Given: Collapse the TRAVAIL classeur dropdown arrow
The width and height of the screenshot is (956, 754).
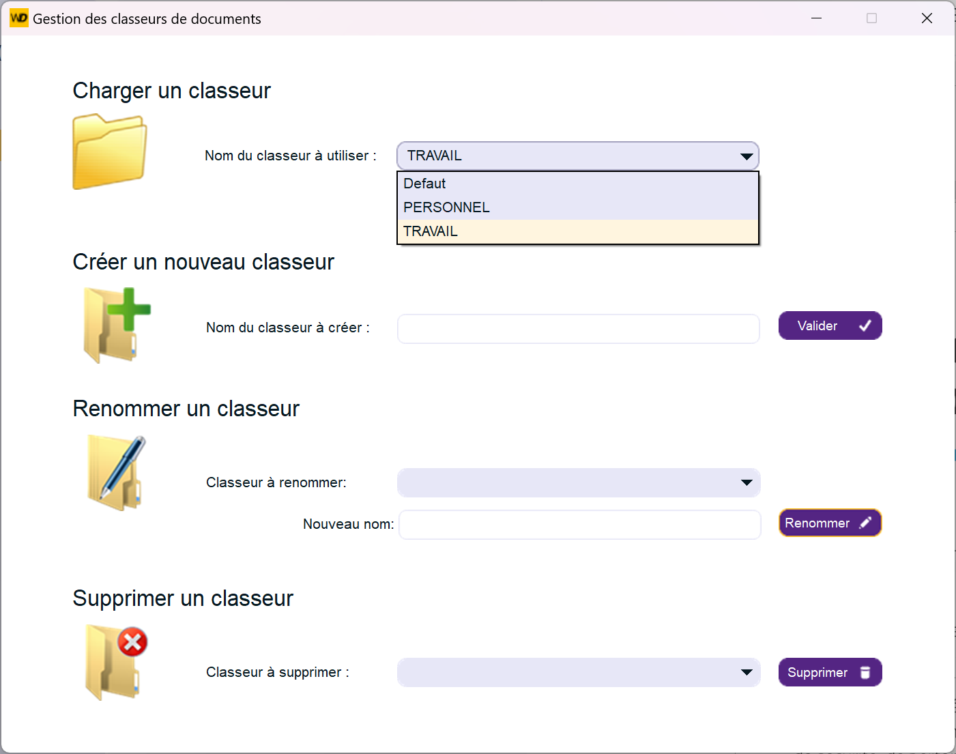Looking at the screenshot, I should (747, 156).
